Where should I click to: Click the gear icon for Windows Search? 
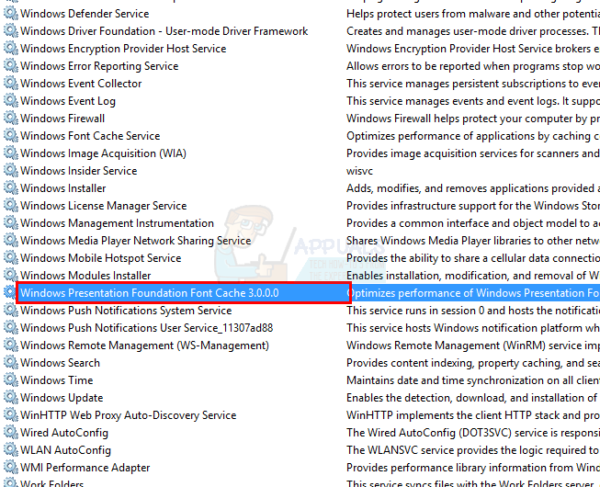tap(10, 363)
